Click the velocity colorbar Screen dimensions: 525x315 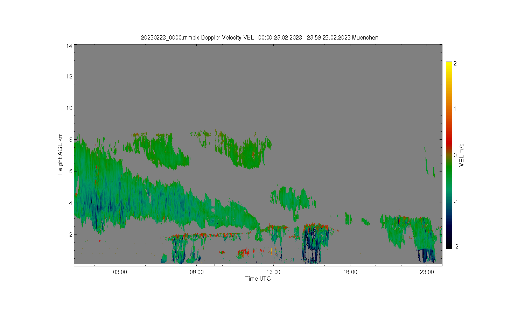(x=449, y=155)
